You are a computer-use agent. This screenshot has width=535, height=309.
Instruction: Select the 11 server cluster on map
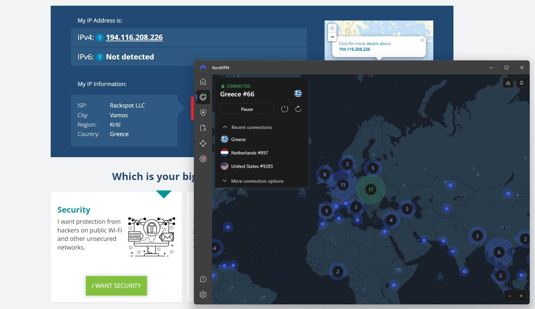pyautogui.click(x=343, y=185)
